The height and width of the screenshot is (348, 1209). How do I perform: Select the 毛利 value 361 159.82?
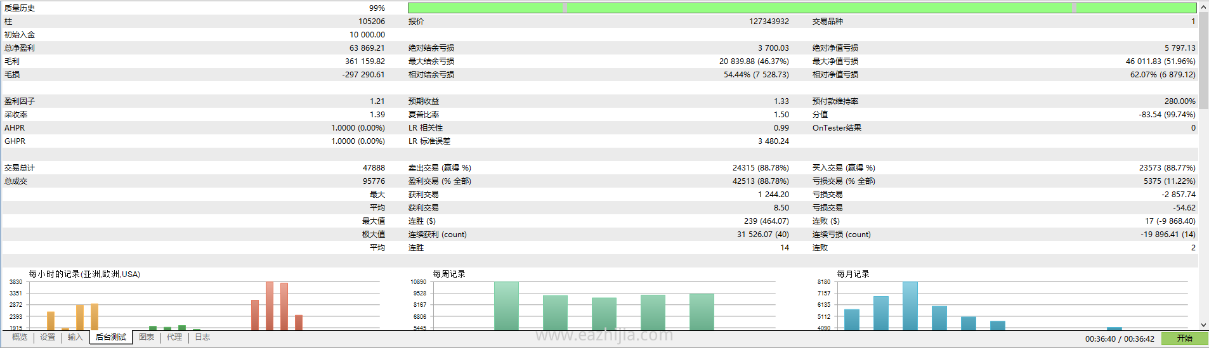[365, 61]
